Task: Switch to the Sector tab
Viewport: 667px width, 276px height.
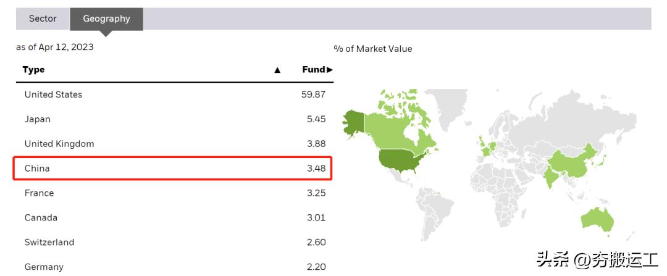Action: click(x=43, y=19)
